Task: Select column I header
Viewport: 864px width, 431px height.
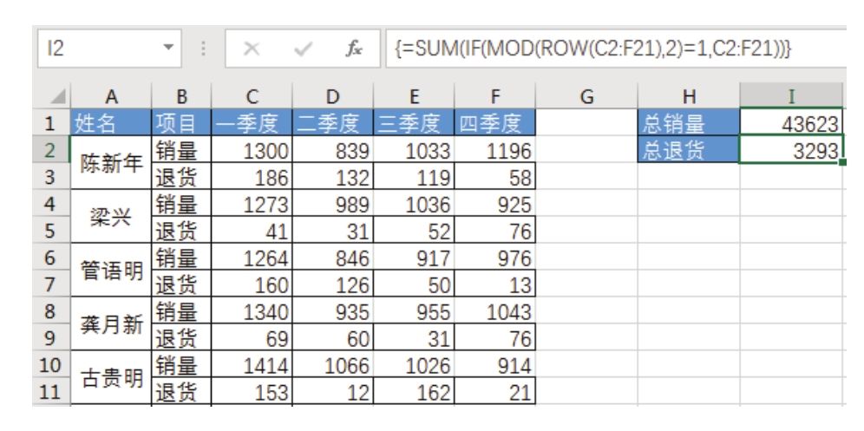Action: (x=791, y=100)
